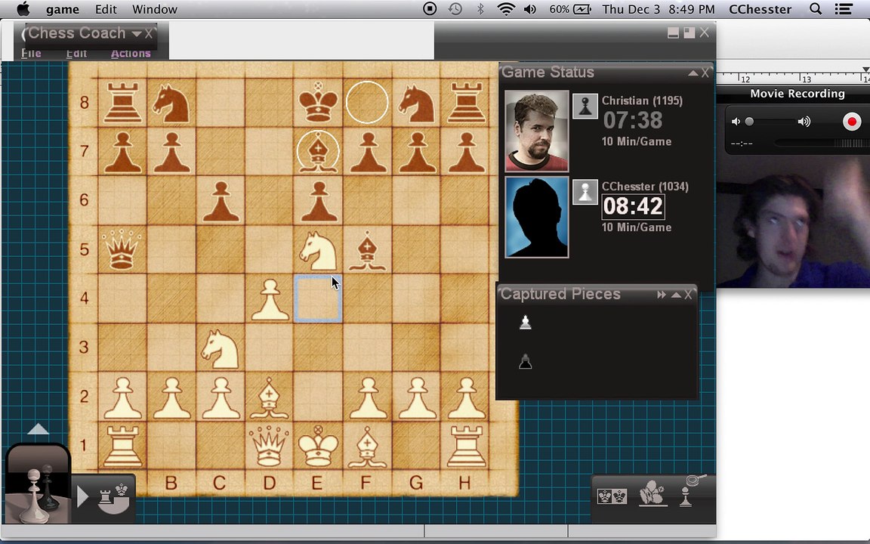Screen dimensions: 870x544
Task: Close the Chess Coach panel
Action: coord(149,34)
